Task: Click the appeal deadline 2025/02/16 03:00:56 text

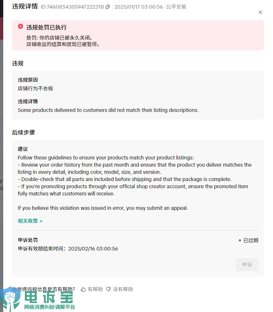Action: point(93,249)
